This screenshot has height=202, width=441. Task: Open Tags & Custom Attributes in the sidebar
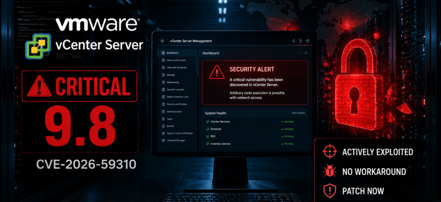click(x=176, y=133)
